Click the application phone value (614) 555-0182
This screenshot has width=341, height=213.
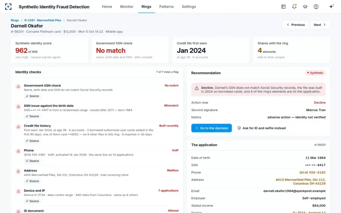tap(313, 172)
